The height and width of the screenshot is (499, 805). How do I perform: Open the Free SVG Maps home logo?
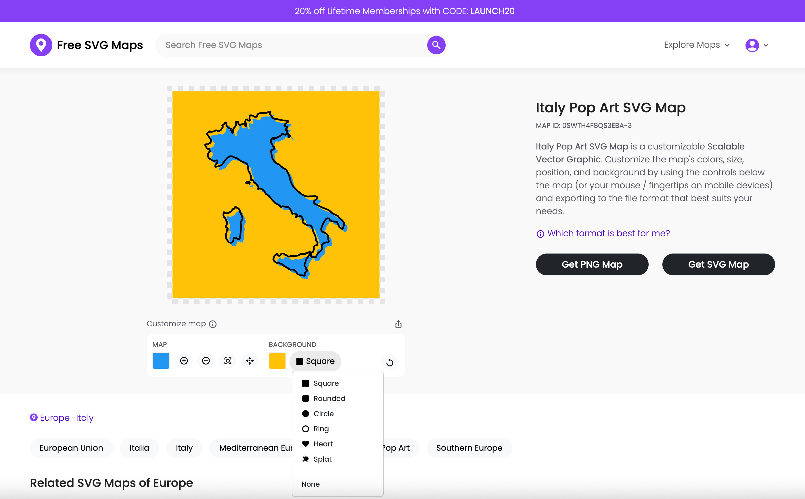click(87, 45)
